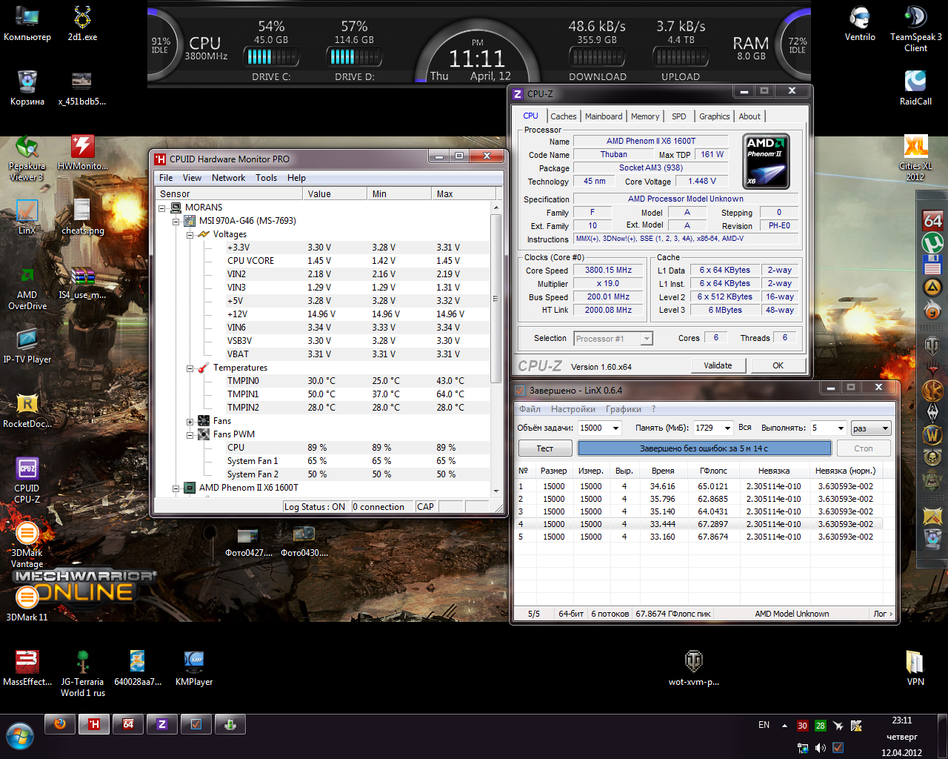This screenshot has width=948, height=759.
Task: Switch to HWMonitor via its taskbar button
Action: (x=95, y=724)
